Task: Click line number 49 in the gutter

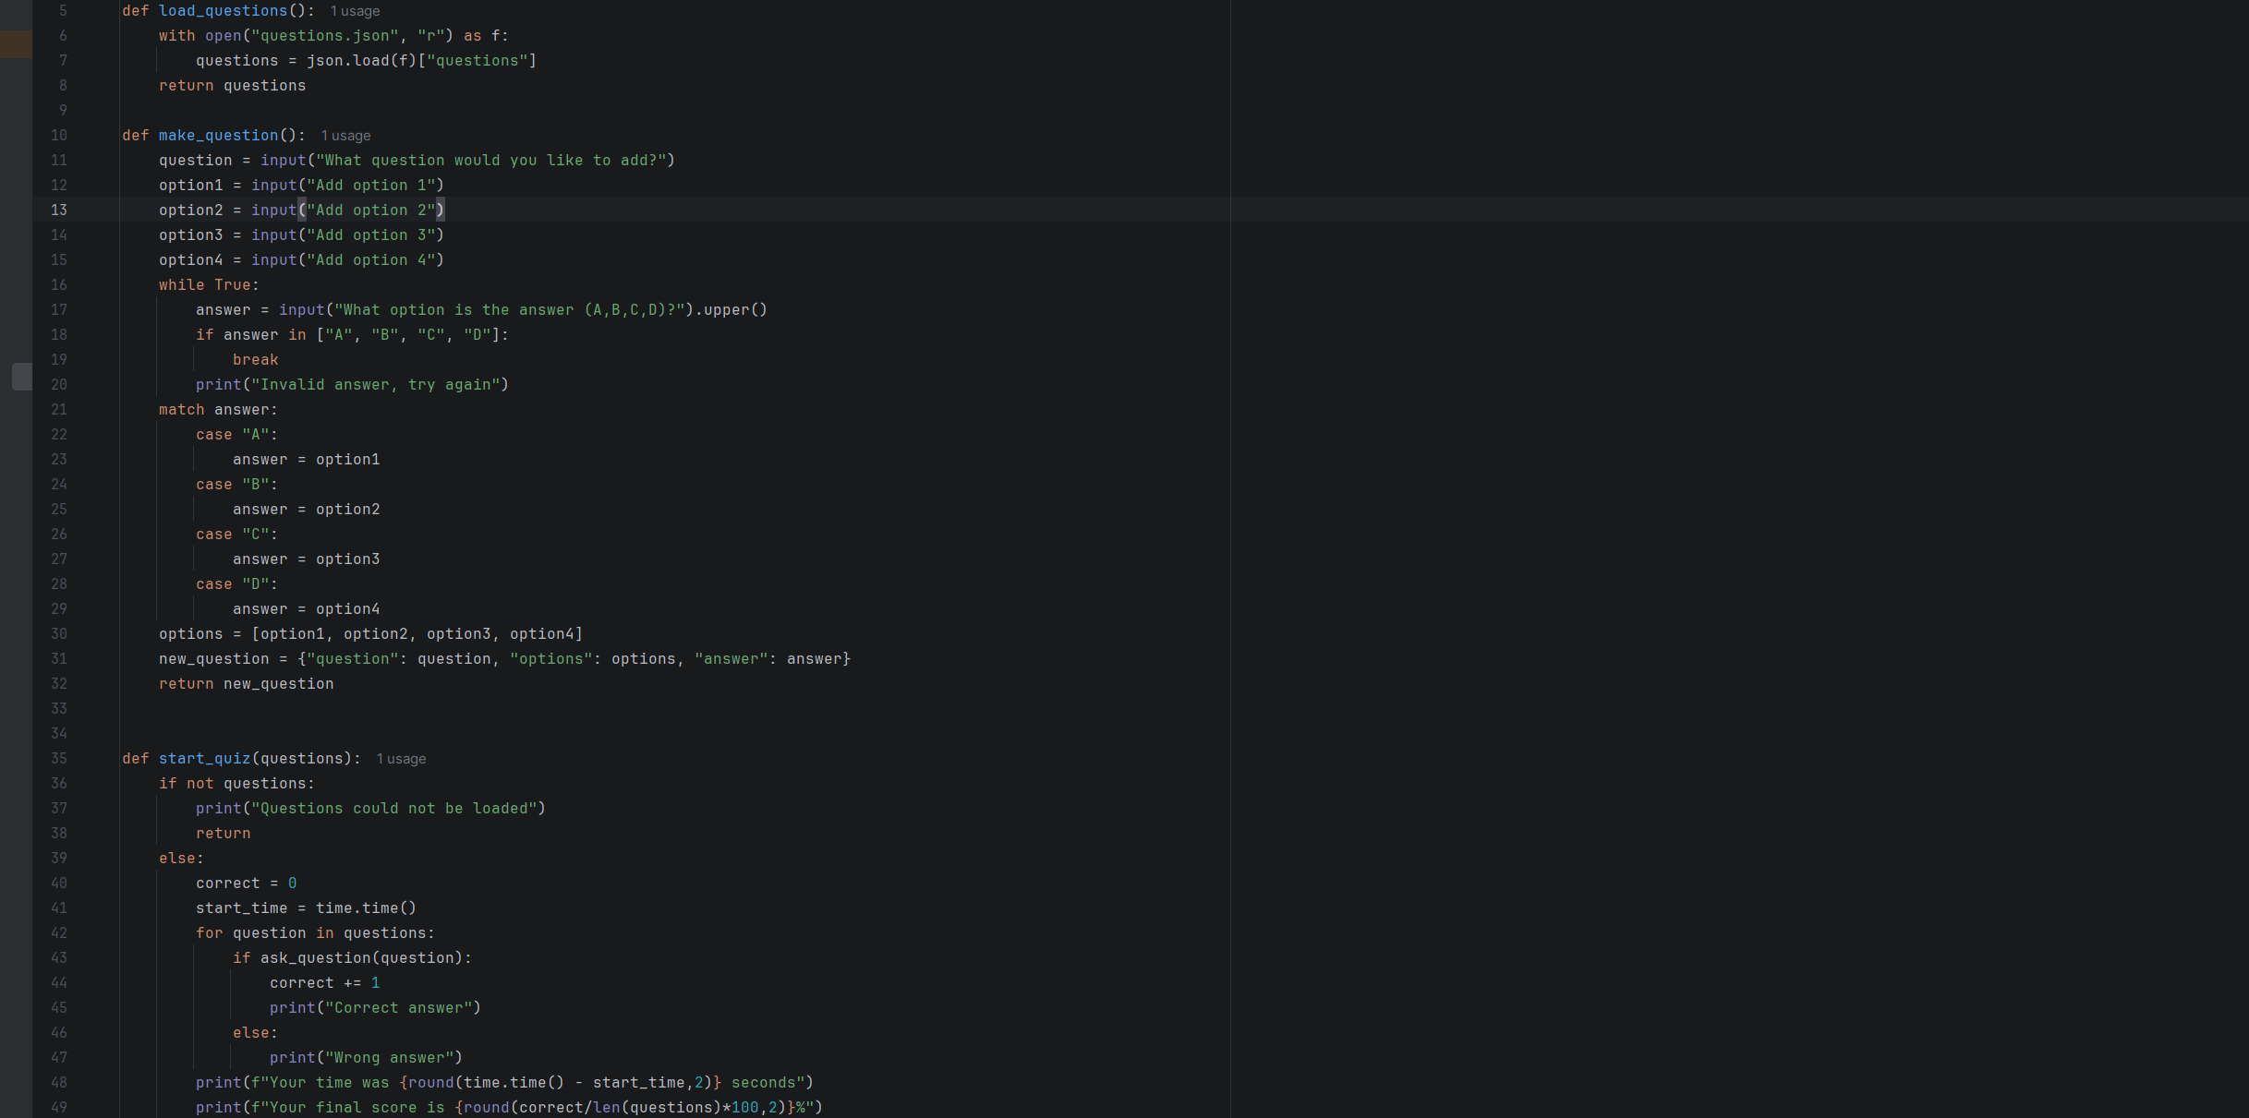Action: pos(59,1108)
